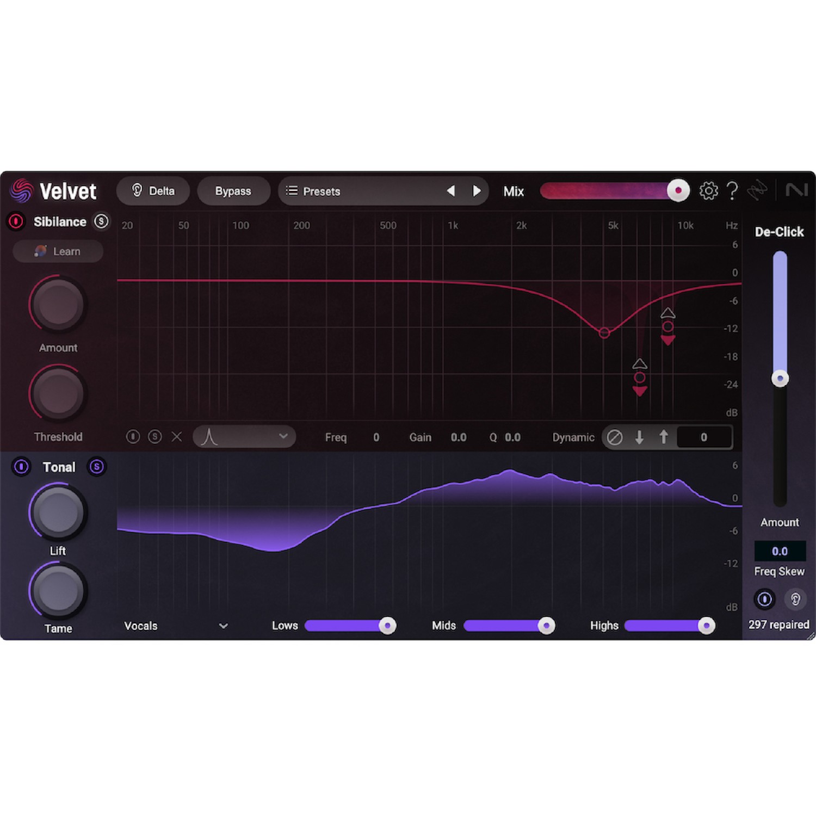Toggle the De-Click power button
Image resolution: width=816 pixels, height=816 pixels.
click(764, 599)
